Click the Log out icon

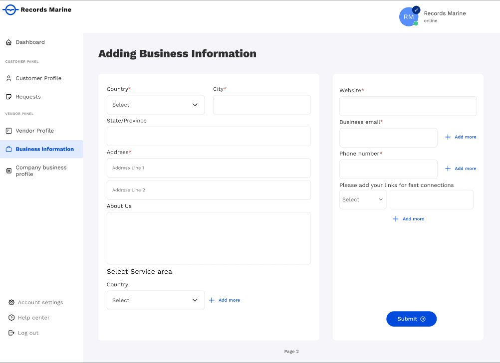11,333
